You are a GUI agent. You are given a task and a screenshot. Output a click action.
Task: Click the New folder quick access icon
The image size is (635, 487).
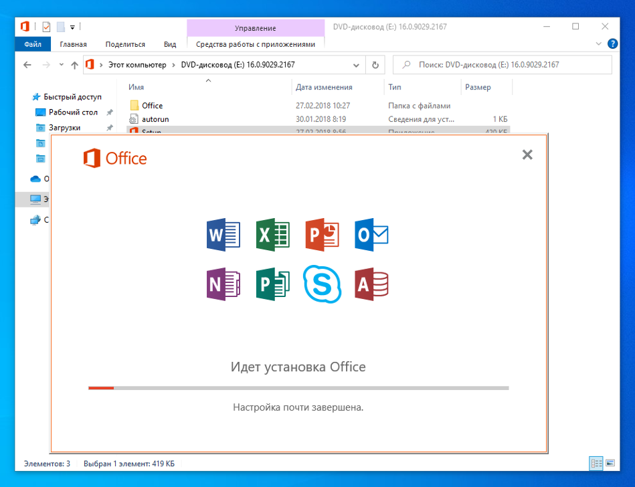point(61,27)
